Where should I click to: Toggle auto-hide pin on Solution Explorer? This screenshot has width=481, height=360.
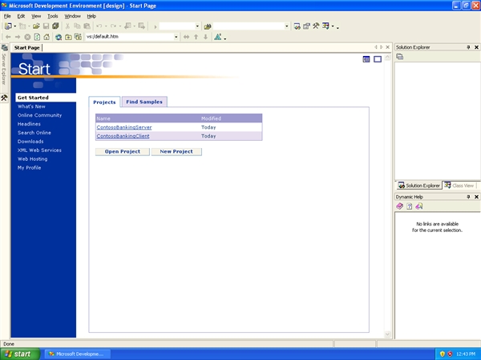468,47
